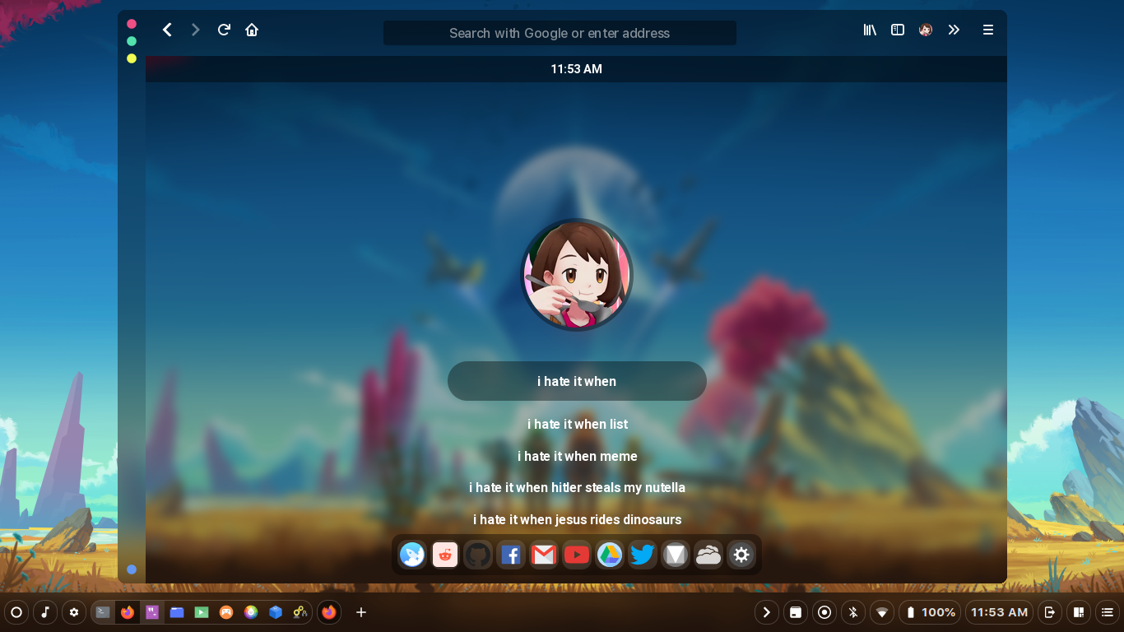The width and height of the screenshot is (1124, 632).
Task: Open the Library bookmarks icon
Action: [870, 30]
